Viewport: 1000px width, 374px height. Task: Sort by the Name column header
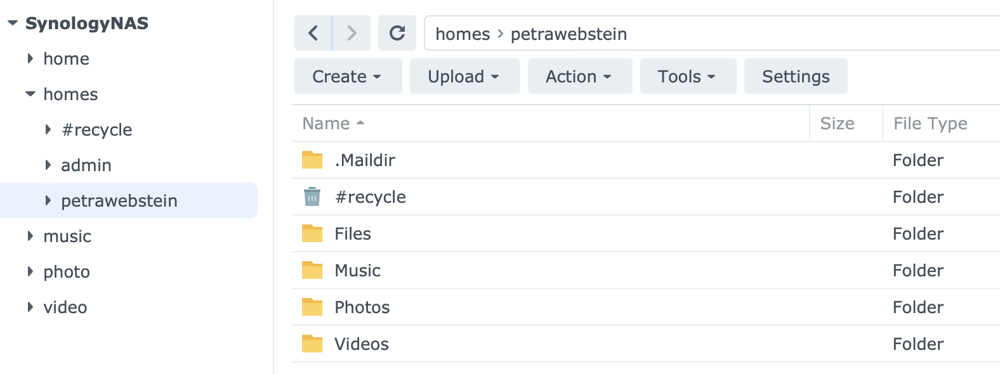tap(326, 124)
